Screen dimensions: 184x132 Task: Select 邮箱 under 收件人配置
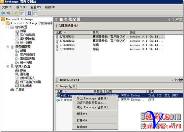pyautogui.click(x=23, y=70)
